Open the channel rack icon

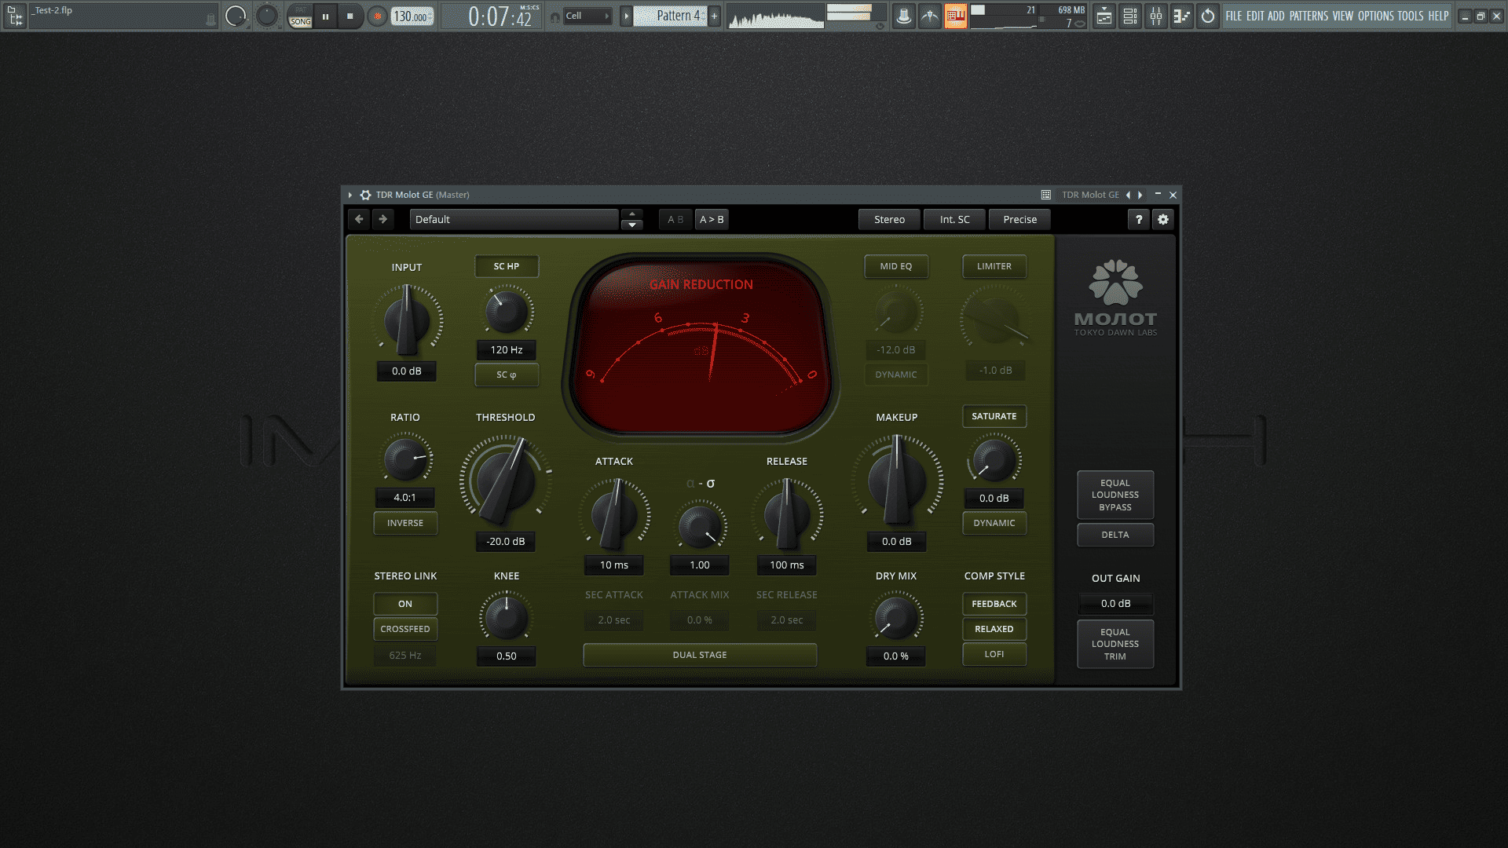(x=1130, y=16)
